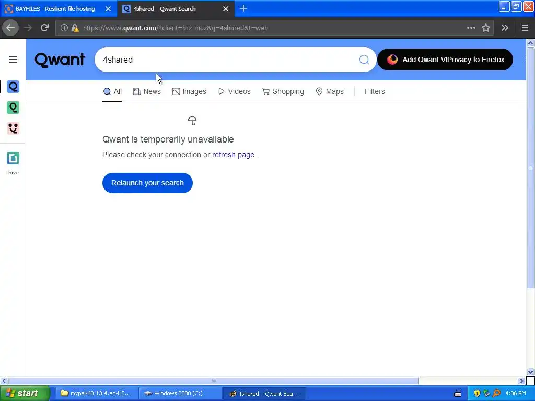Switch to BAYFILES Resilient file hosting tab
This screenshot has height=401, width=535.
pyautogui.click(x=55, y=9)
